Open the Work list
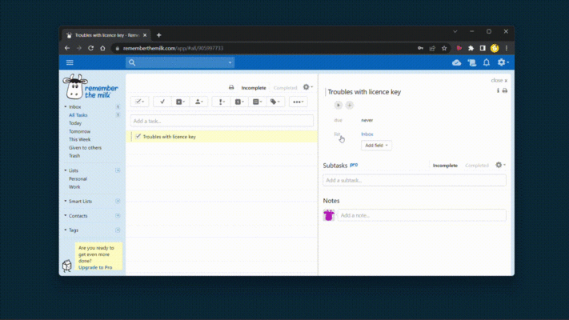Viewport: 569px width, 320px height. coord(74,187)
